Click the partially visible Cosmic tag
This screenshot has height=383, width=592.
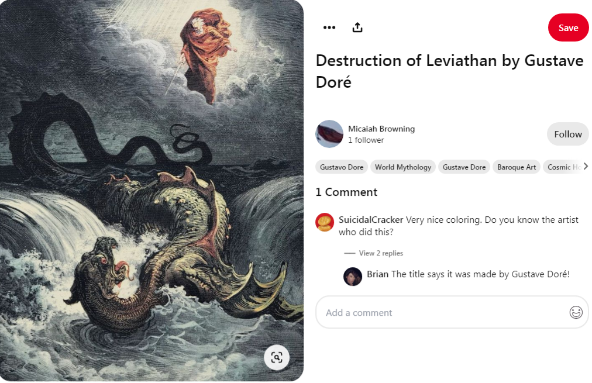(564, 167)
